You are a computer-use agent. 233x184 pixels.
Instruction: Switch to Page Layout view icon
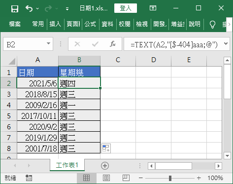[106, 178]
